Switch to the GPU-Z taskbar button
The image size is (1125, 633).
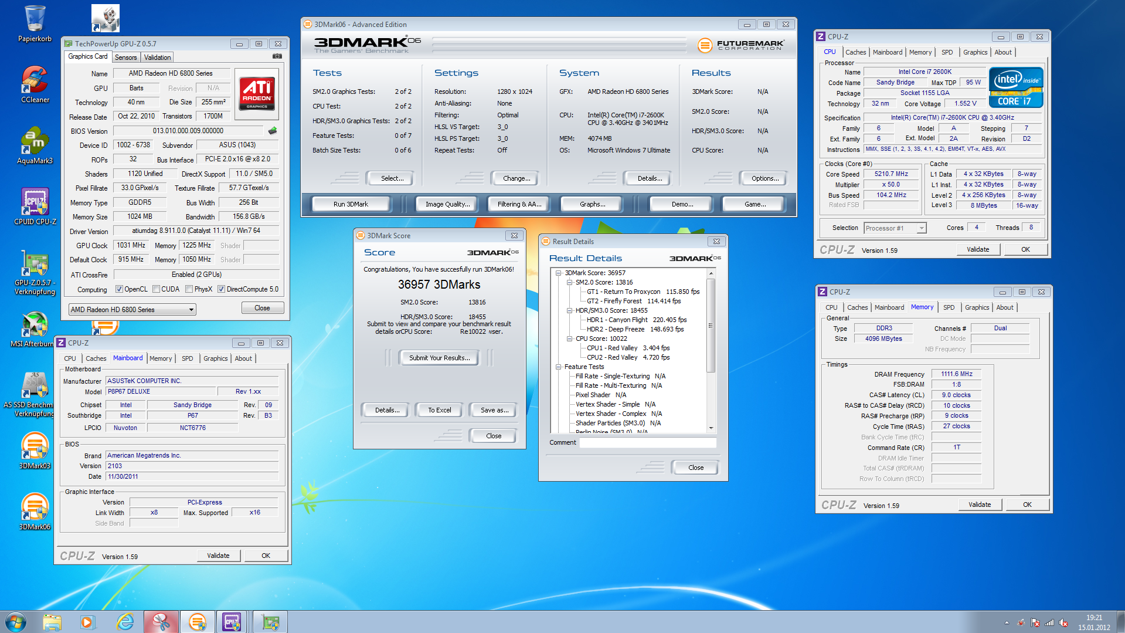click(270, 622)
